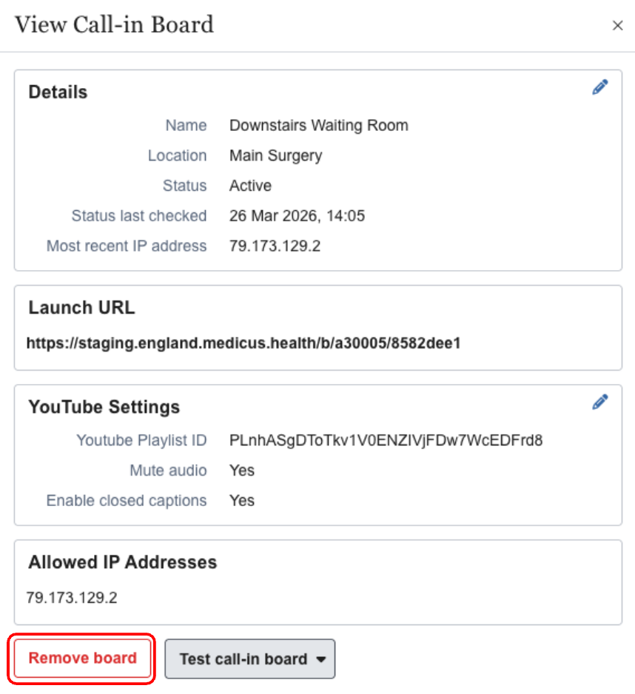The height and width of the screenshot is (694, 635).
Task: Click the Active status value
Action: tap(250, 186)
